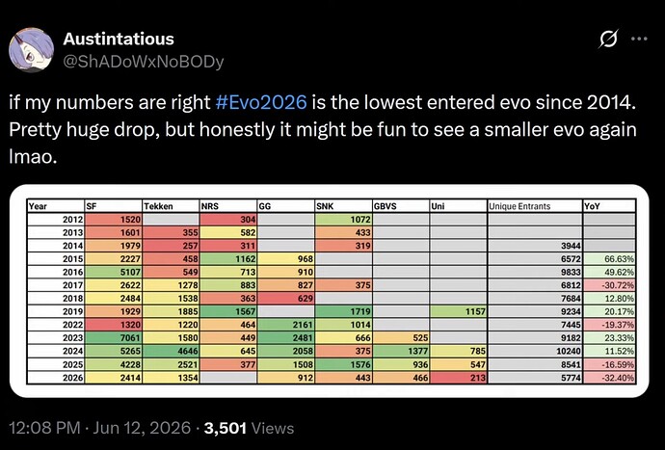Click the 10240 unique entrants cell
The image size is (665, 450).
(535, 351)
